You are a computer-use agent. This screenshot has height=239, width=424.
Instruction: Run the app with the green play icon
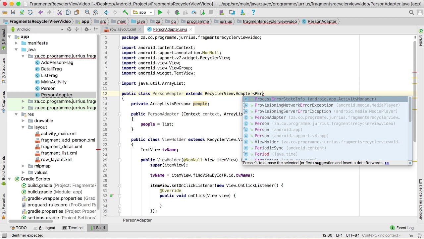pyautogui.click(x=160, y=12)
